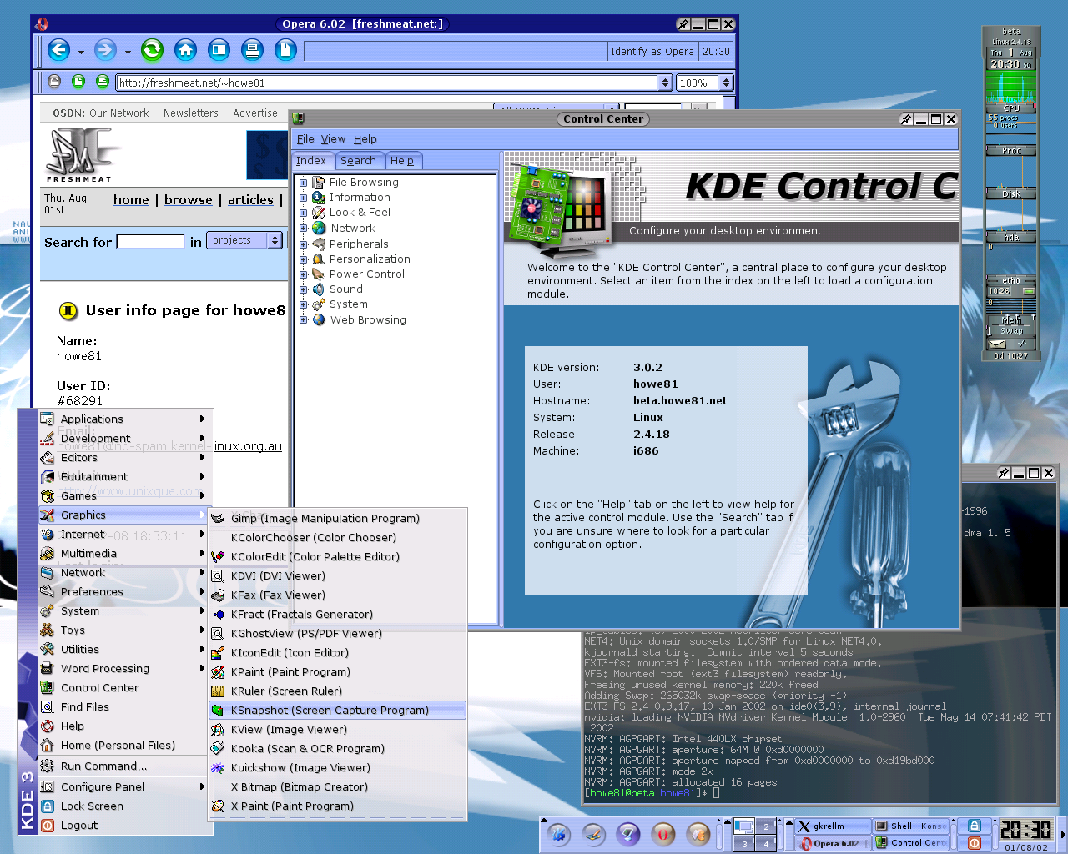The width and height of the screenshot is (1068, 854).
Task: Select the Index tab in Control Center
Action: click(311, 161)
